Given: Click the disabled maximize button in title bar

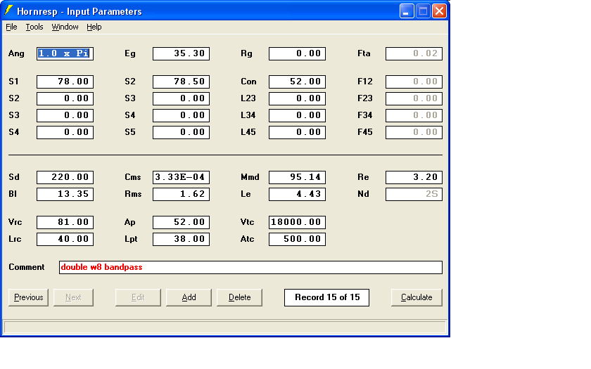Looking at the screenshot, I should click(423, 11).
